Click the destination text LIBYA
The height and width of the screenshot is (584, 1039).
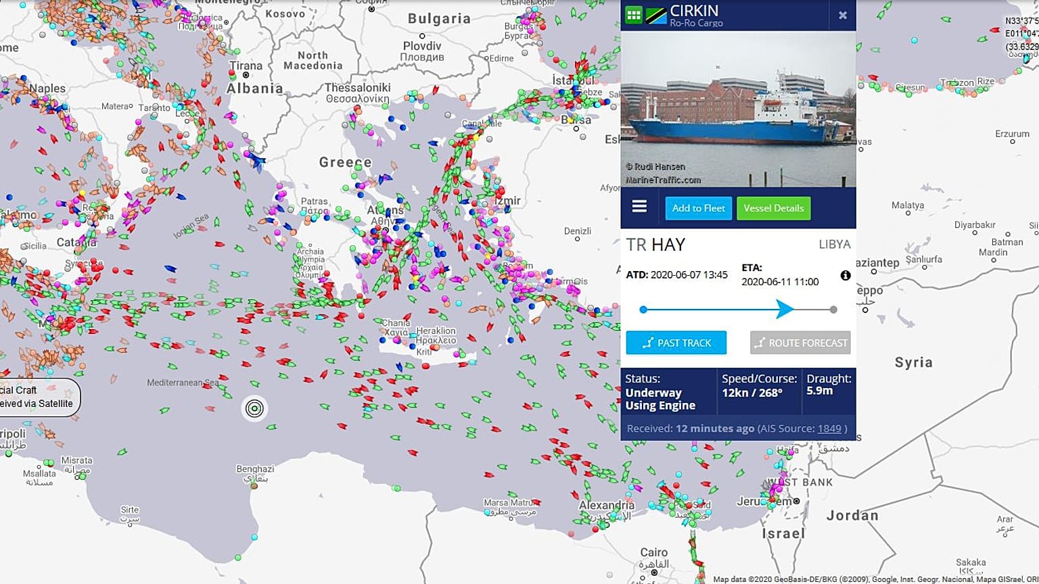tap(834, 245)
